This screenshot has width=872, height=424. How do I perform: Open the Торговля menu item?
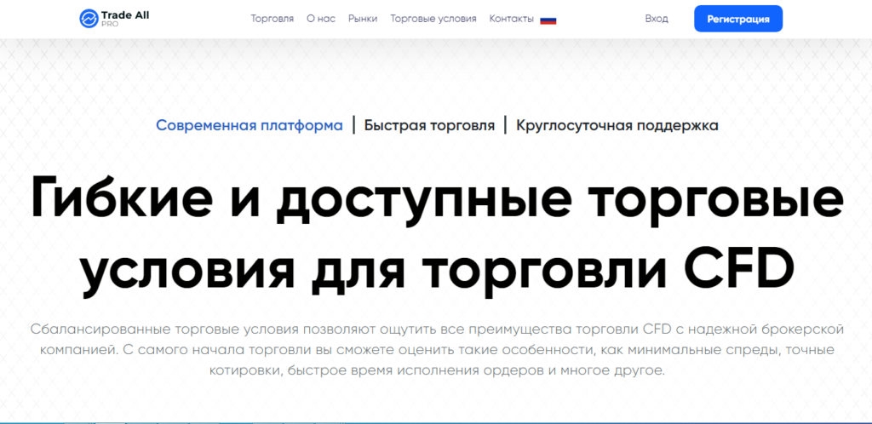pos(272,19)
